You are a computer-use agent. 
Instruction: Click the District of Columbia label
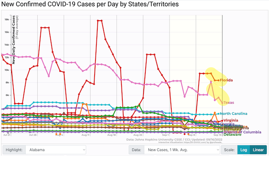coord(242,132)
